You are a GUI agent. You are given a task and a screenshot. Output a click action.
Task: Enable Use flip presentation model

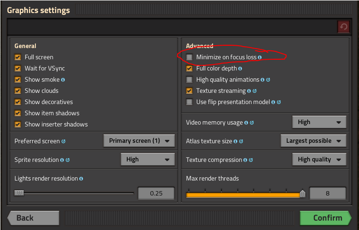tap(189, 102)
